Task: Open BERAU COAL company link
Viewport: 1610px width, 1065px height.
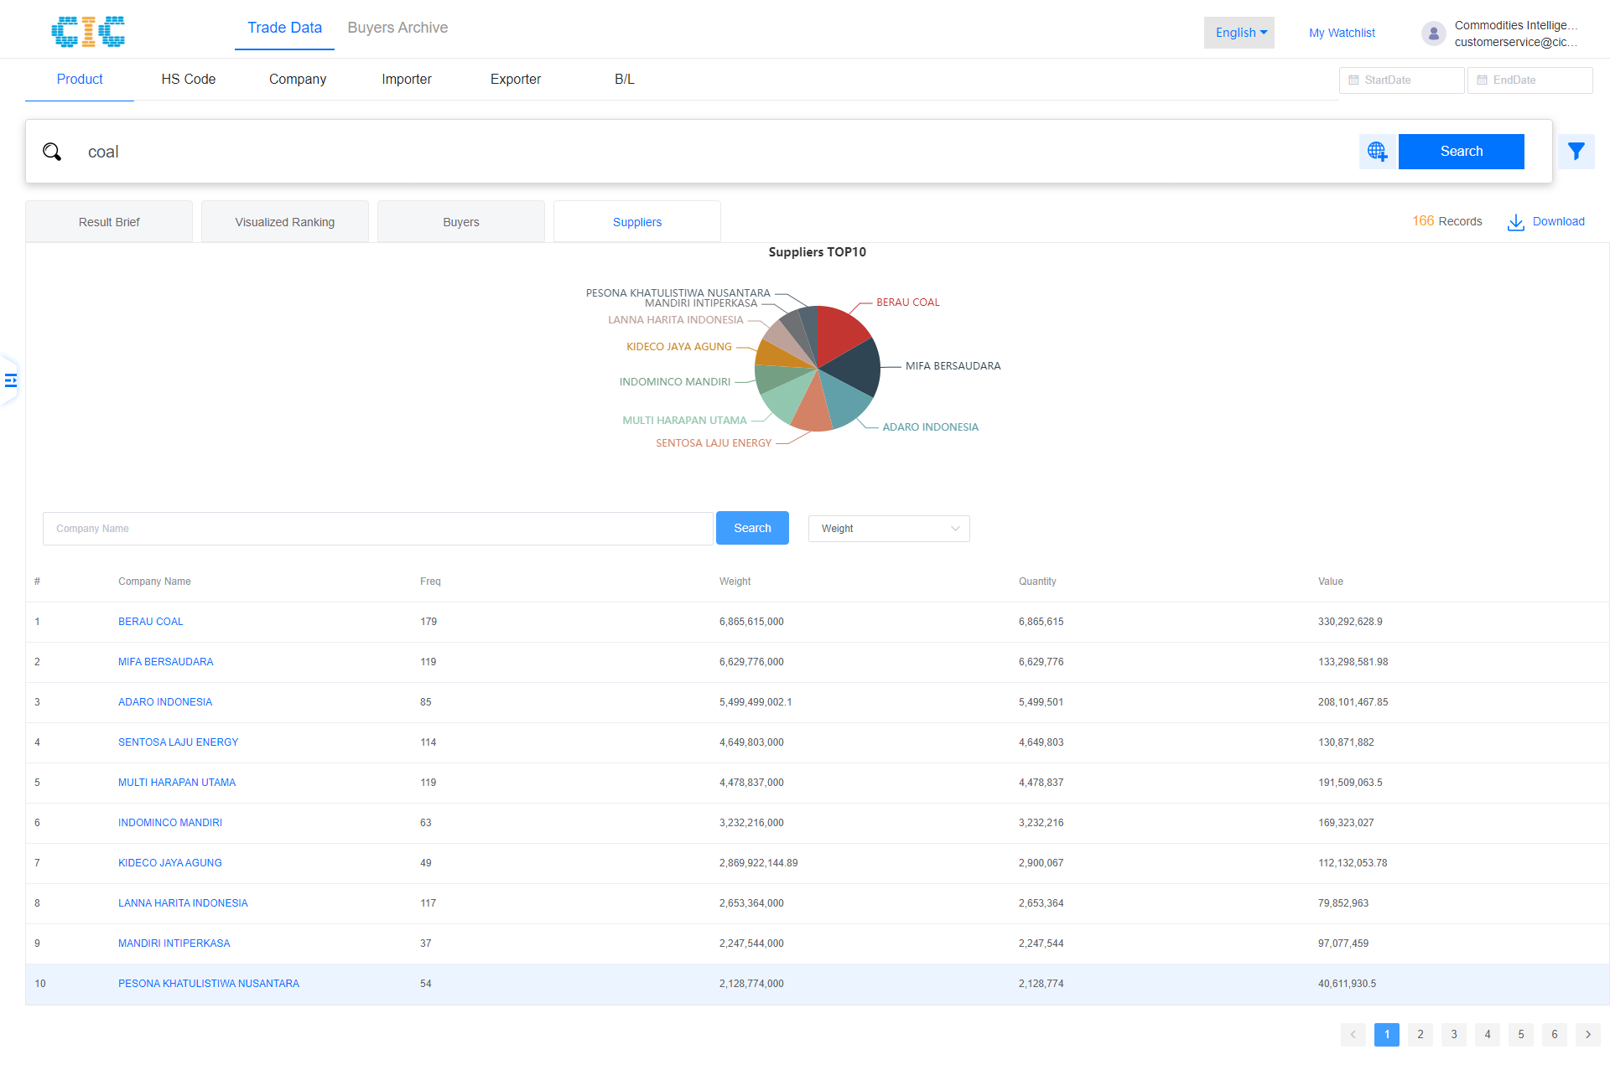Action: (150, 622)
